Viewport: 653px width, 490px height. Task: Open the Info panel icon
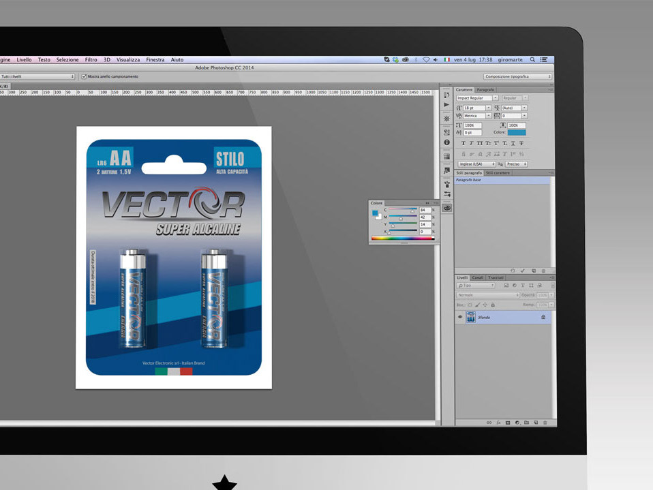coord(447,142)
